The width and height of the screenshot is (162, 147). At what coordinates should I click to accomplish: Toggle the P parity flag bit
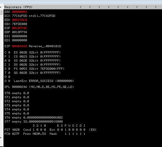(x=9, y=57)
